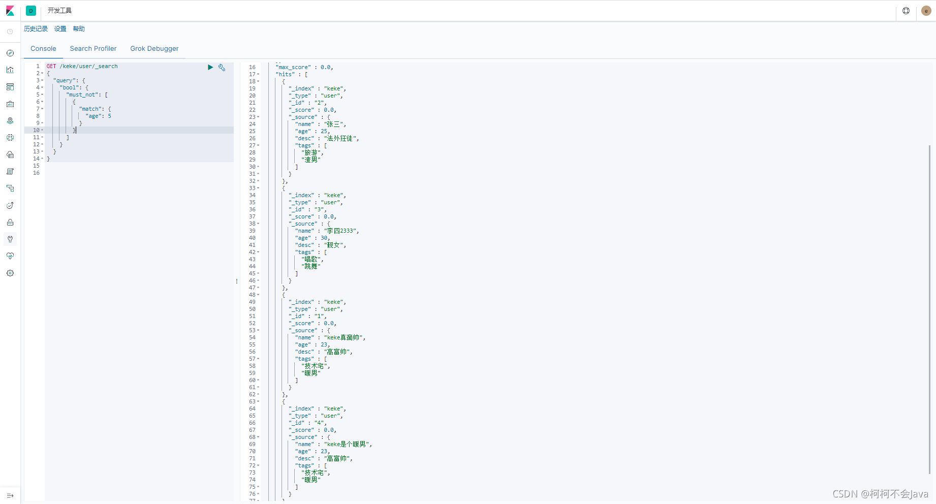Fold the "query" block on line 3
Image resolution: width=936 pixels, height=504 pixels.
pyautogui.click(x=42, y=81)
